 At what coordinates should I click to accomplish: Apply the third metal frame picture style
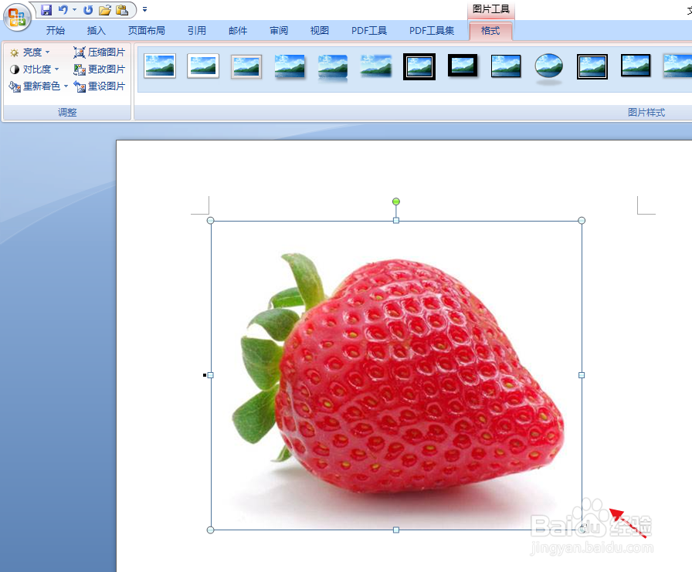tap(246, 66)
